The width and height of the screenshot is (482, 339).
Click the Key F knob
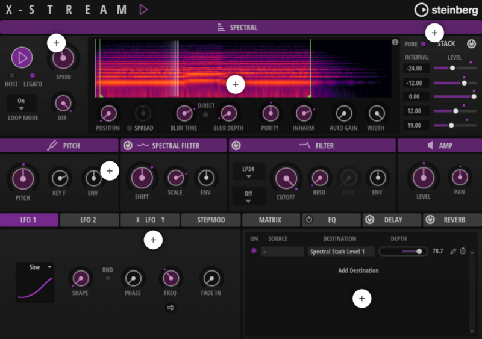coord(60,178)
